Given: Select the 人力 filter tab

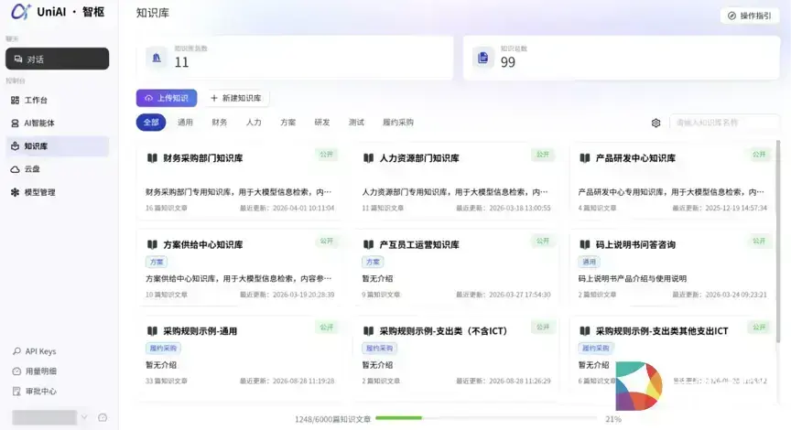Looking at the screenshot, I should coord(254,123).
